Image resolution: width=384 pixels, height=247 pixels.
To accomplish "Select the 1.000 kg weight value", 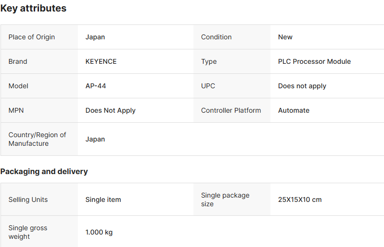I will click(x=99, y=232).
